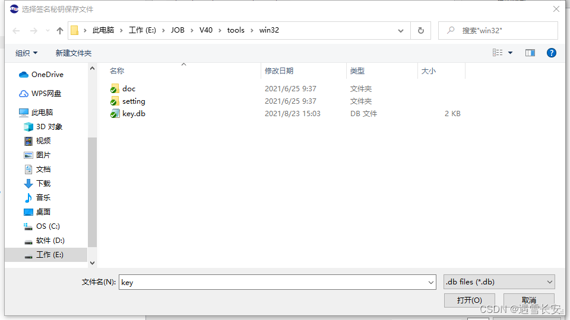
Task: Open the 组织 menu
Action: click(x=26, y=53)
